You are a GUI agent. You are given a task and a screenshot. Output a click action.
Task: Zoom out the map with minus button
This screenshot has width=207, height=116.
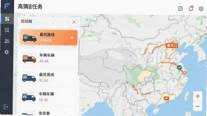coord(198,106)
